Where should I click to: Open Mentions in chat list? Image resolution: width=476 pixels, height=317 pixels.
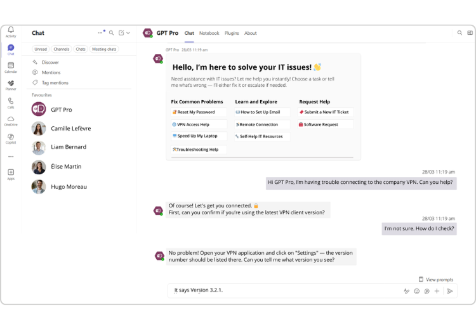(x=51, y=72)
